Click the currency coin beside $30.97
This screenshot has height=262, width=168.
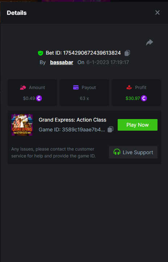point(144,98)
